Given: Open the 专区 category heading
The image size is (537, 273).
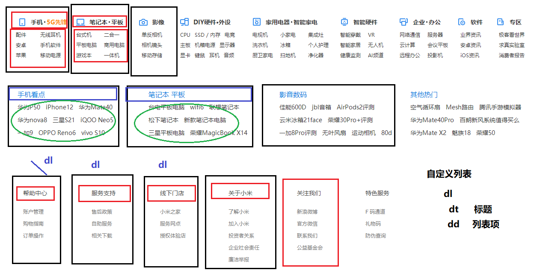Looking at the screenshot, I should tap(516, 22).
